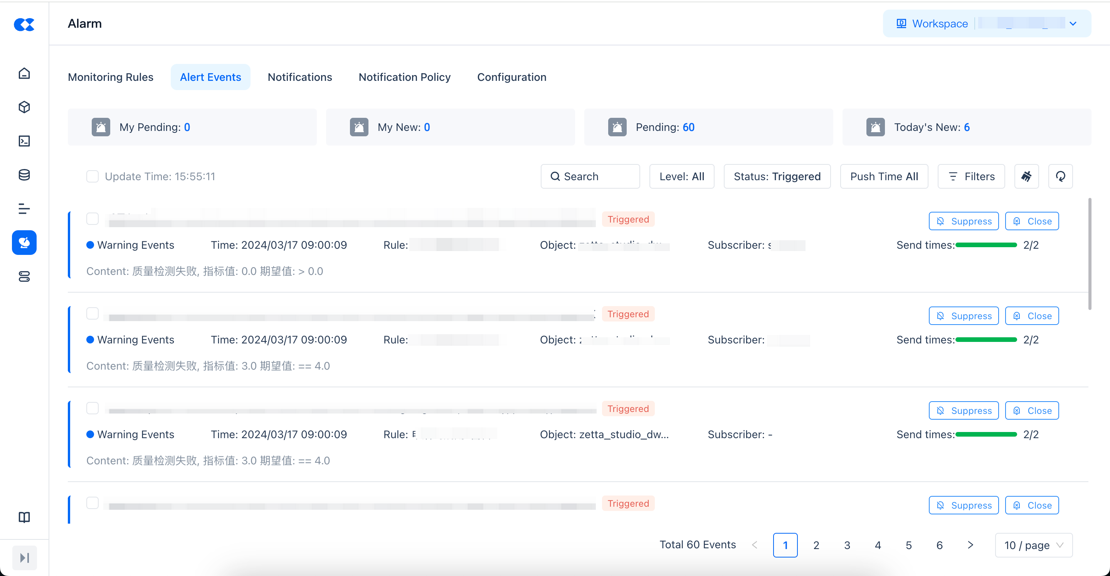The width and height of the screenshot is (1110, 576).
Task: Open the Level: All filter dropdown
Action: [x=681, y=176]
